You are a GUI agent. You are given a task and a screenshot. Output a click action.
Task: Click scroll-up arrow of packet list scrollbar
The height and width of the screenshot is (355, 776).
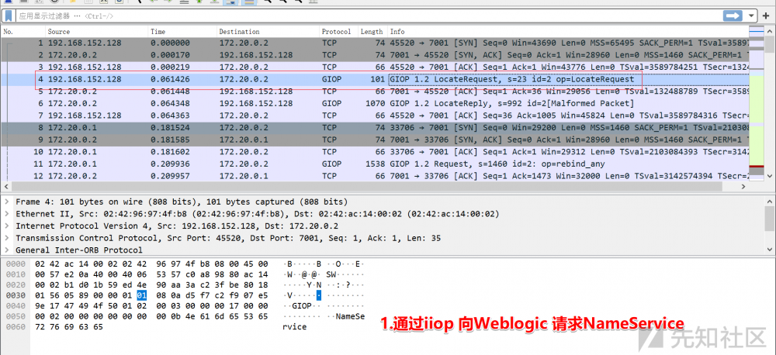[770, 30]
